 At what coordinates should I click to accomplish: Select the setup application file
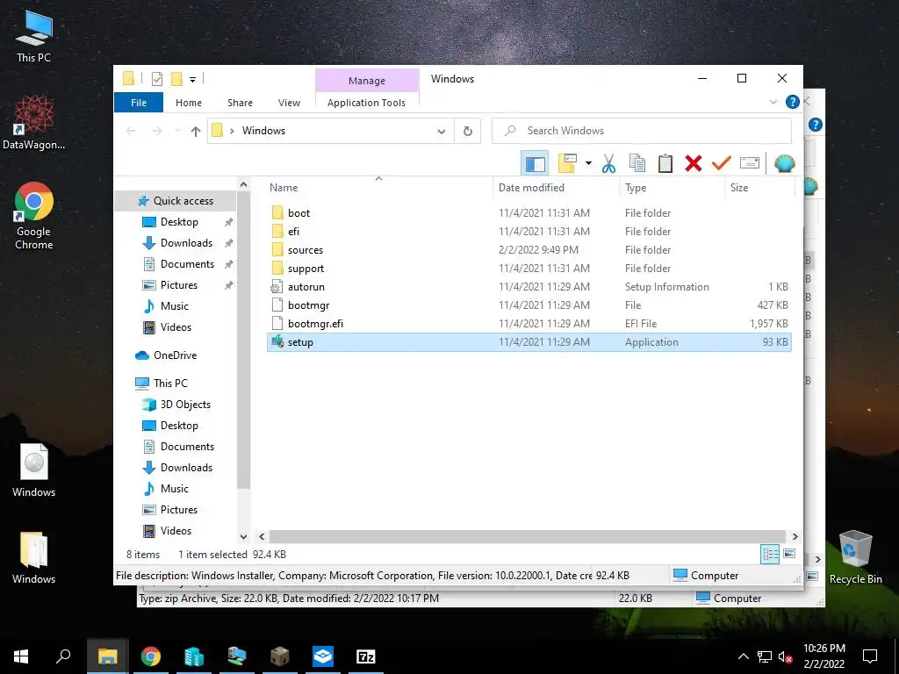529,342
